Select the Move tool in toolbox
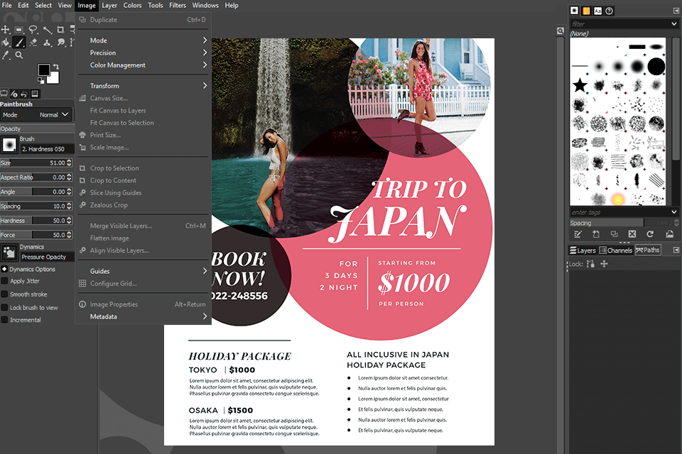 click(x=6, y=30)
